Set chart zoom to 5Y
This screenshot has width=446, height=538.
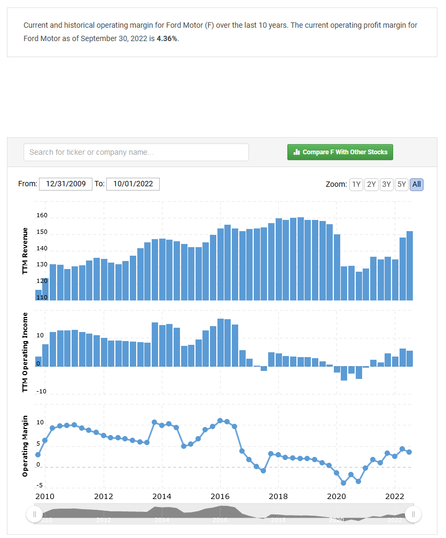coord(401,185)
